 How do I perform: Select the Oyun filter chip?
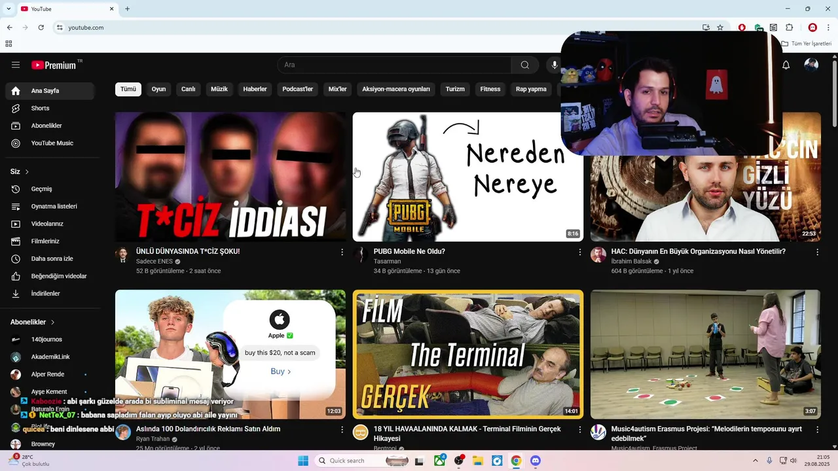[159, 89]
